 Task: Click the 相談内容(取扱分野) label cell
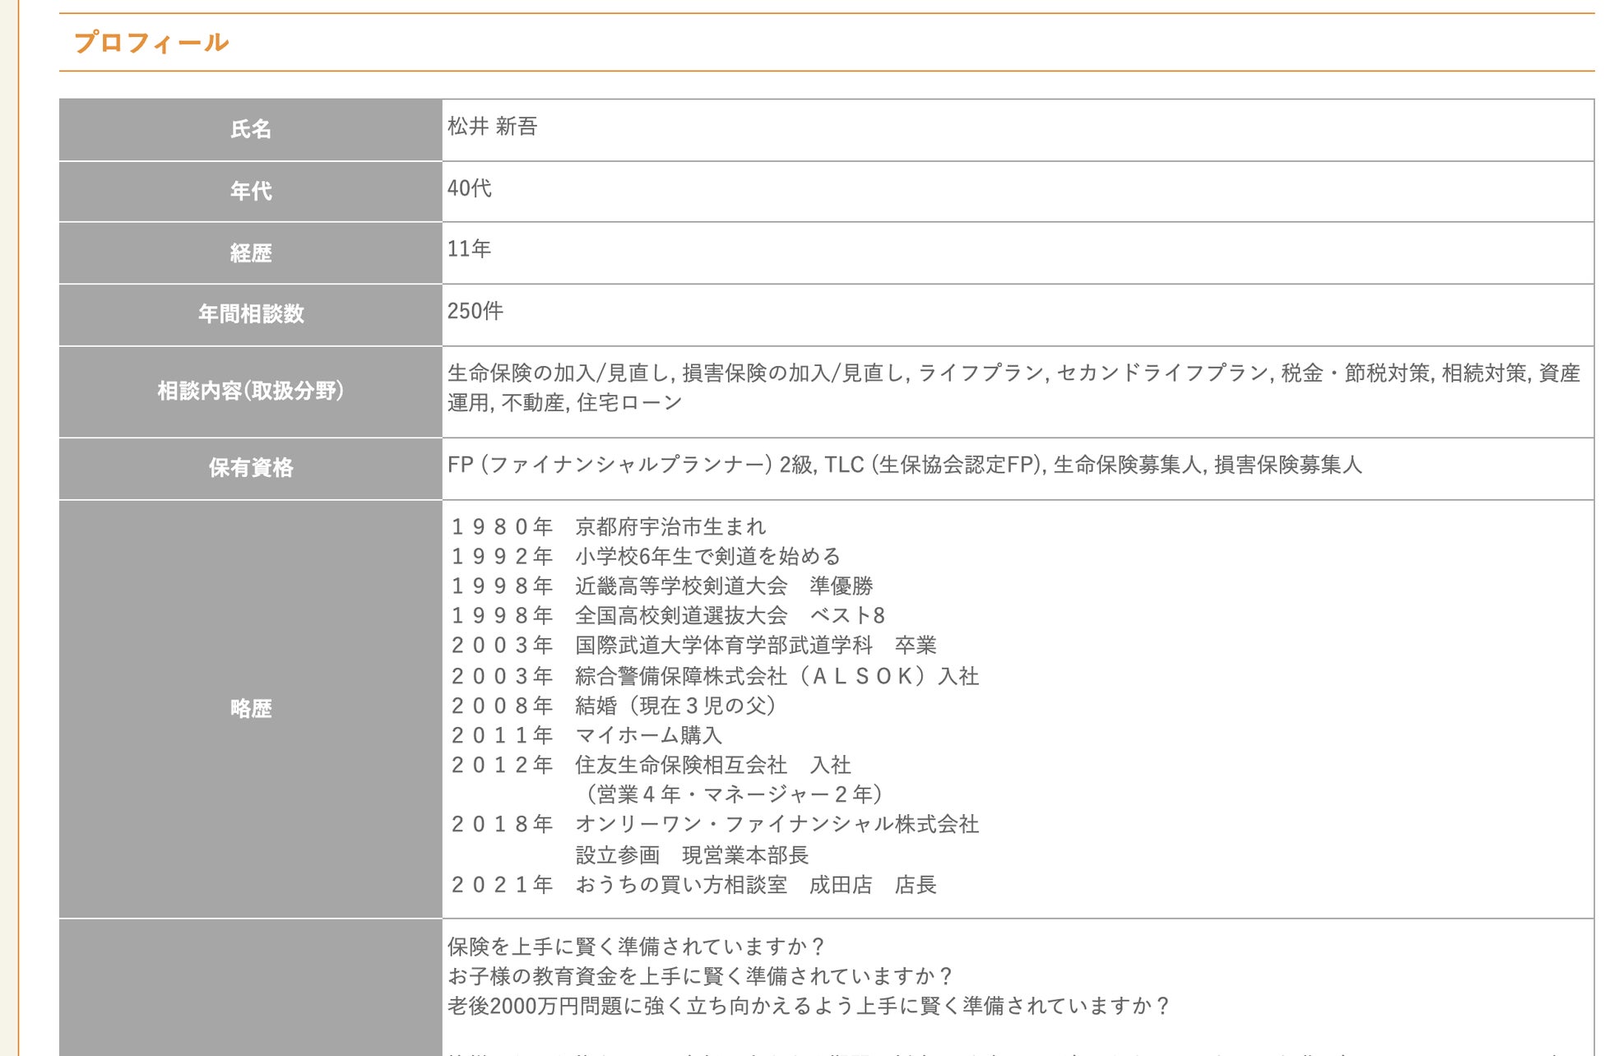(250, 391)
